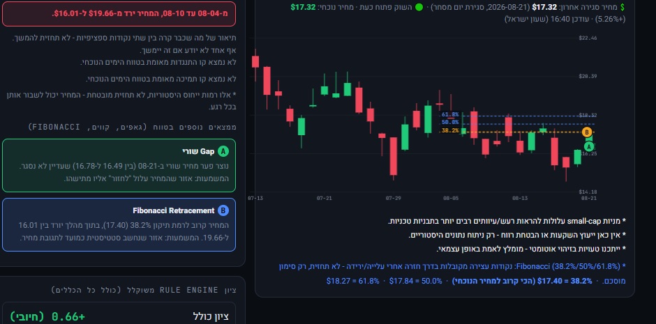
Task: Click the blue B badge beside Fibonacci Retracement
Action: (x=223, y=211)
